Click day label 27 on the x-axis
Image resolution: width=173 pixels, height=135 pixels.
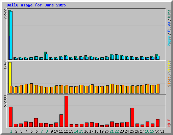tap(142, 131)
